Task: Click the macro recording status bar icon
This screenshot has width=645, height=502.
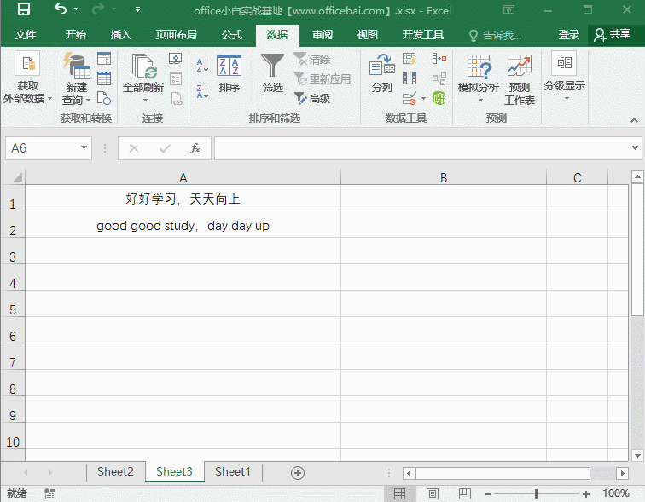Action: coord(50,493)
